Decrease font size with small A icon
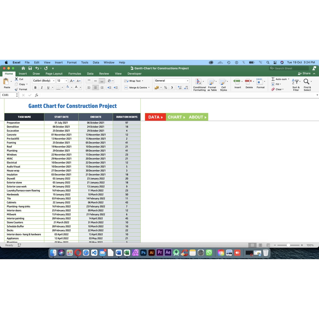Image resolution: width=319 pixels, height=319 pixels. coord(79,81)
